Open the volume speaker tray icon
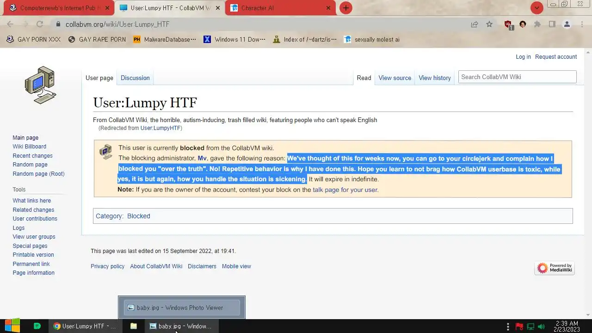This screenshot has width=592, height=333. tap(541, 327)
